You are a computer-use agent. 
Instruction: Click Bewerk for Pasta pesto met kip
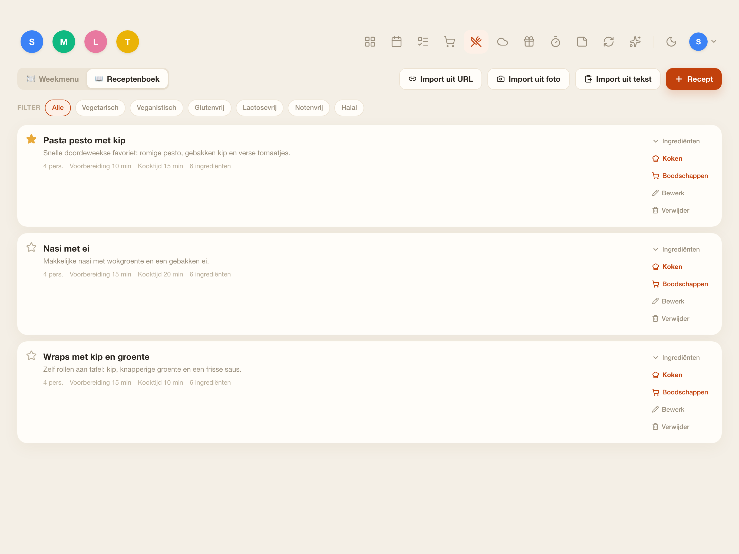(668, 193)
